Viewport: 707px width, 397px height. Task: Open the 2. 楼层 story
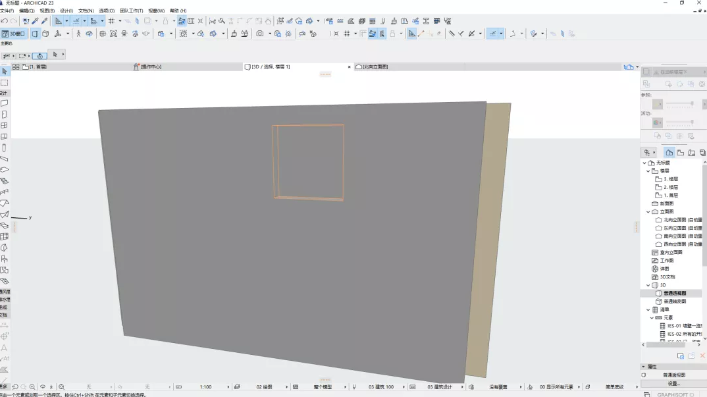(667, 187)
